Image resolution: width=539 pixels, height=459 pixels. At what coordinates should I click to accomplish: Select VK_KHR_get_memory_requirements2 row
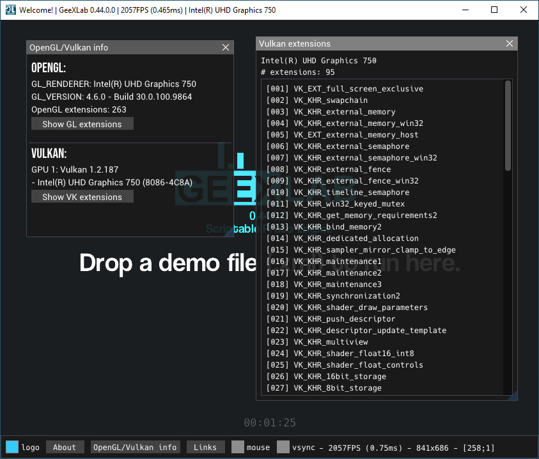coord(352,215)
